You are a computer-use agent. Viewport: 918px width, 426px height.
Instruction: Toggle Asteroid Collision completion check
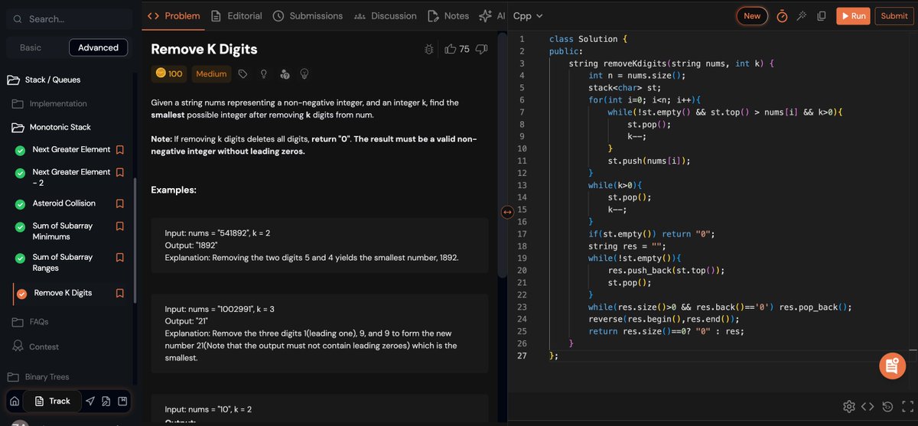point(21,204)
